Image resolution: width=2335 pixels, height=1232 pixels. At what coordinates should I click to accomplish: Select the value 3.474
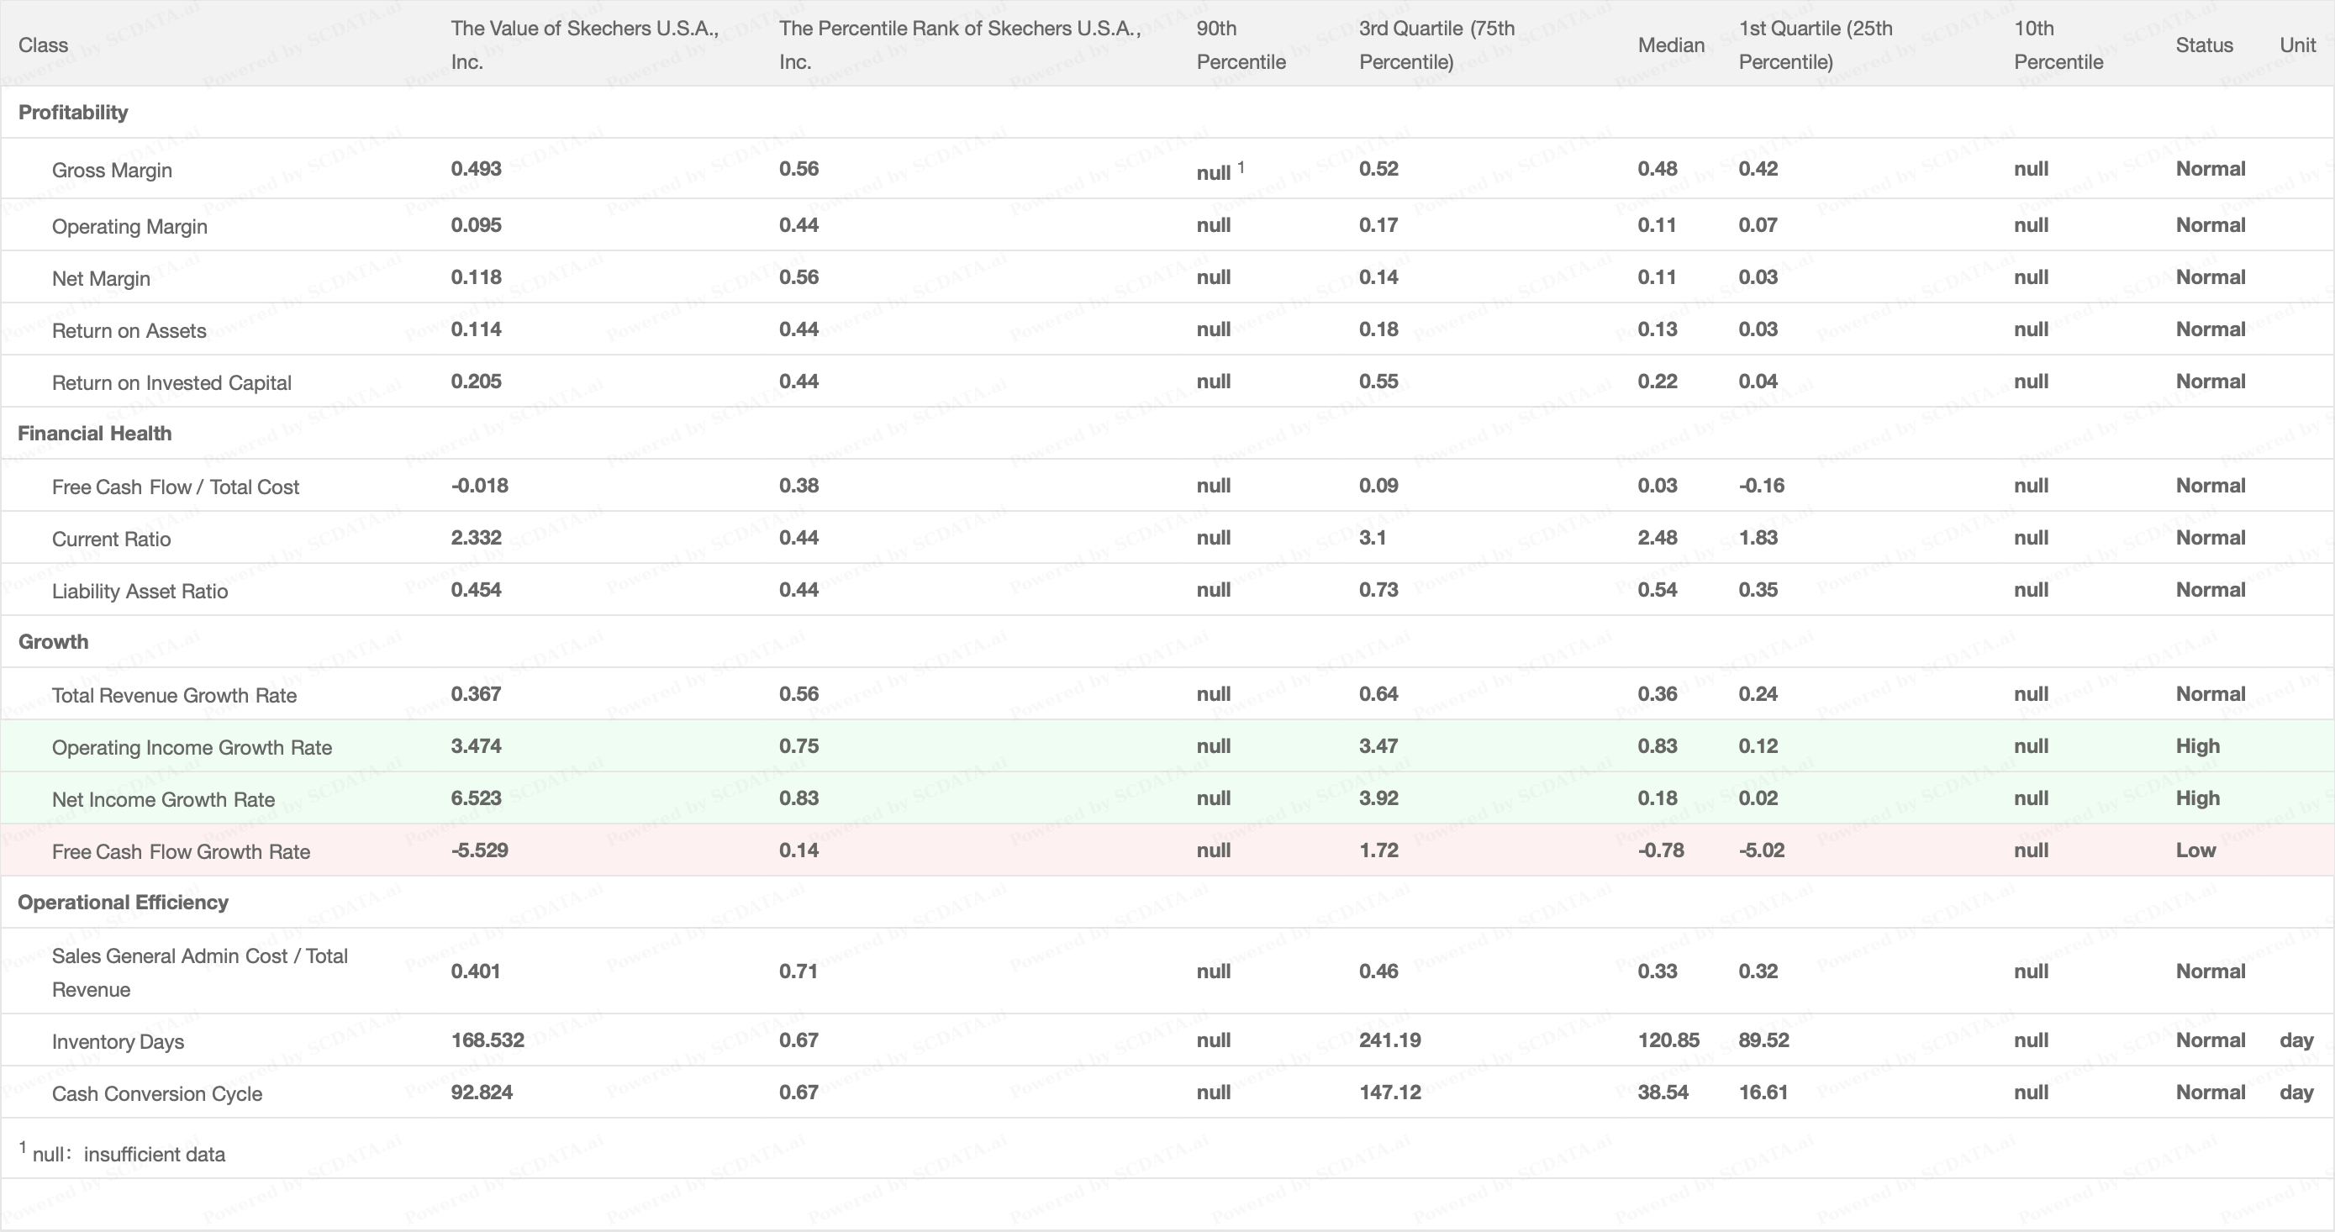pyautogui.click(x=476, y=746)
